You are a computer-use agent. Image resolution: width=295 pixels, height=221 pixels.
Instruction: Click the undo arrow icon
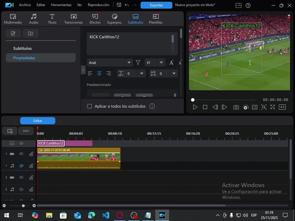click(x=127, y=5)
